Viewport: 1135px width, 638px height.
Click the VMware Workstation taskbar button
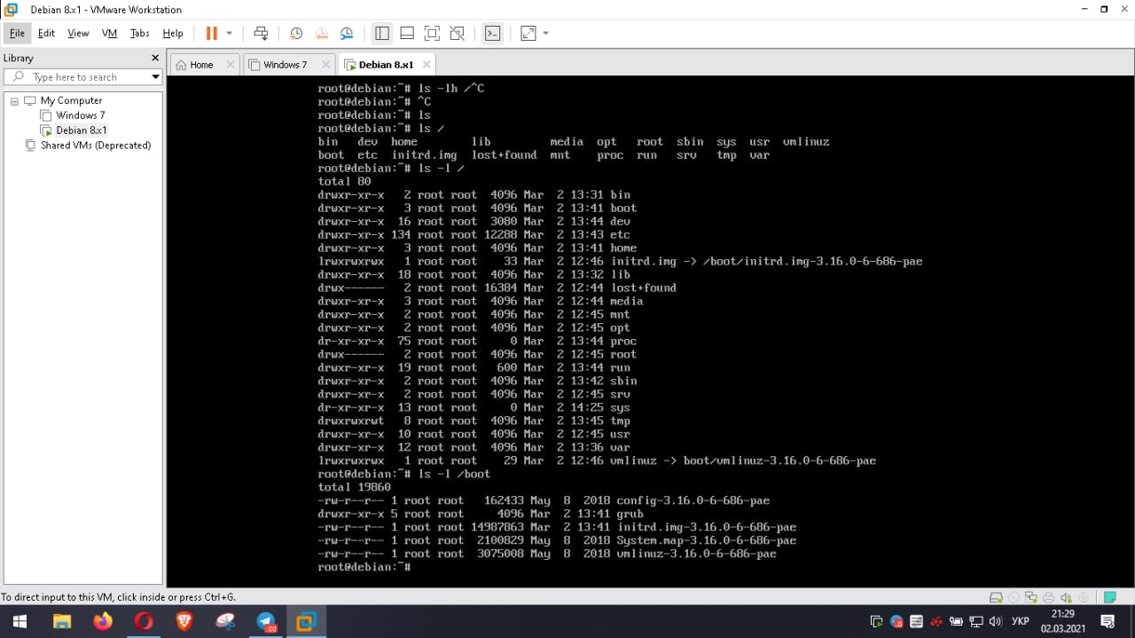click(x=307, y=621)
